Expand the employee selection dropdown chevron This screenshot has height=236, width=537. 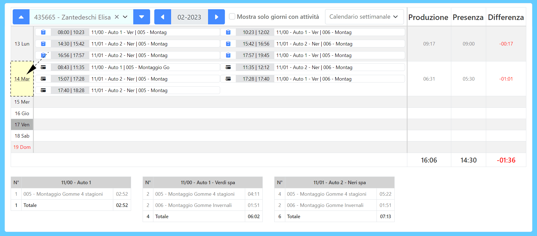(x=125, y=17)
